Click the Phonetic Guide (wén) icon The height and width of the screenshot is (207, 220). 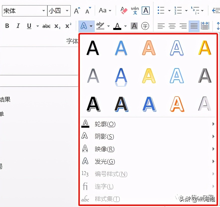(135, 10)
